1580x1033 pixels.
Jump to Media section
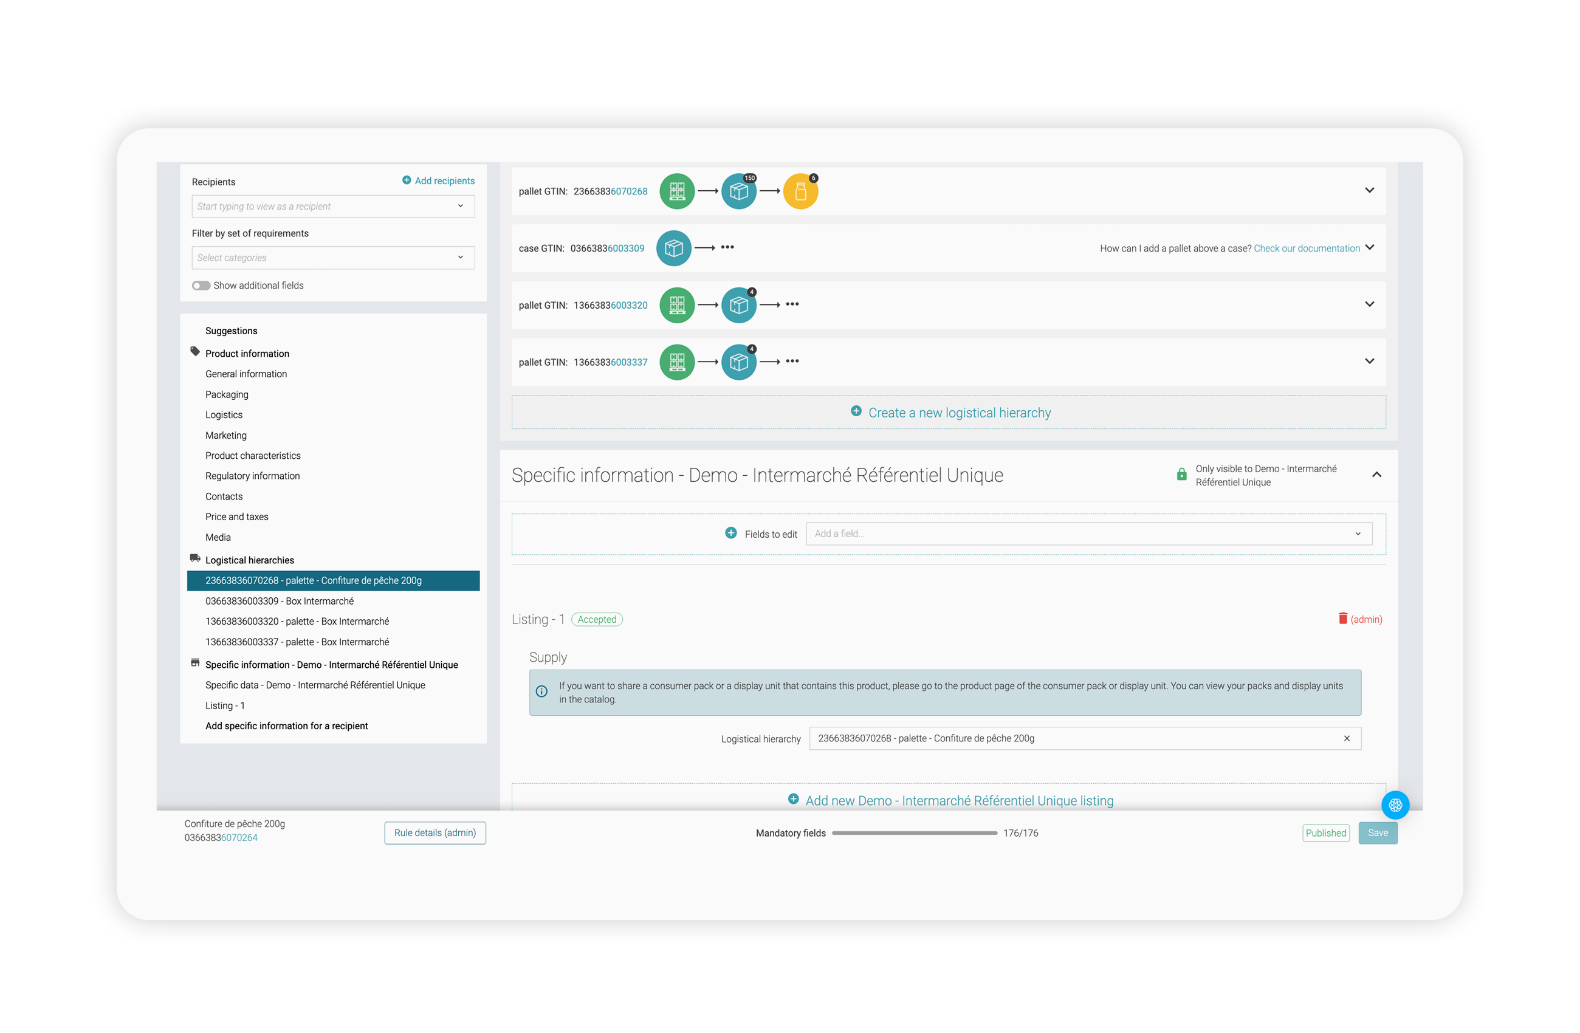[x=218, y=538]
